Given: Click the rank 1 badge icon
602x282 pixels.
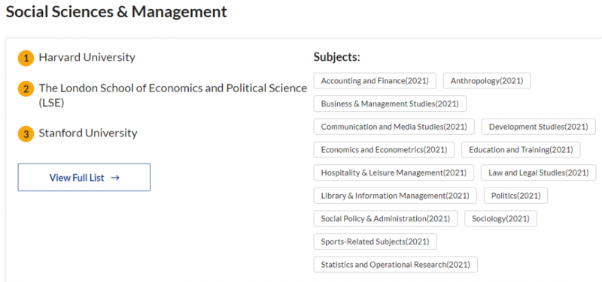Looking at the screenshot, I should point(26,58).
